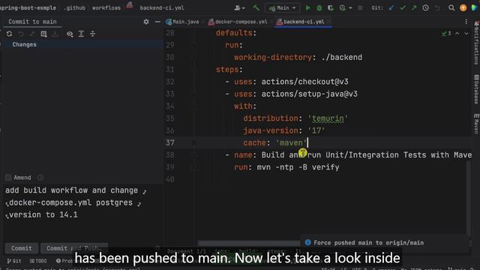Click the Commit button
Viewport: 480px width, 270px height.
point(22,248)
